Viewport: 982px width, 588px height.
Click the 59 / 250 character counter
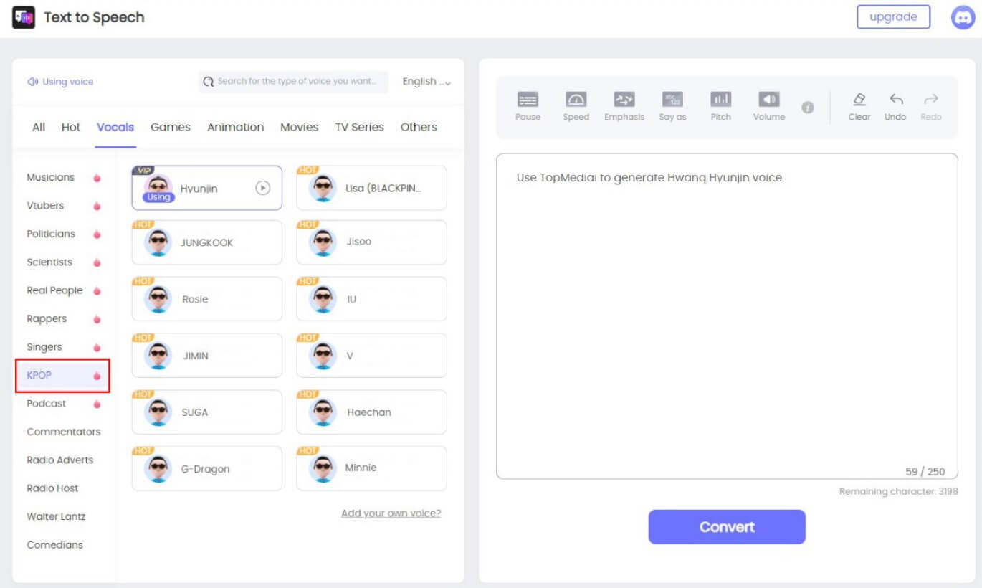click(x=925, y=471)
